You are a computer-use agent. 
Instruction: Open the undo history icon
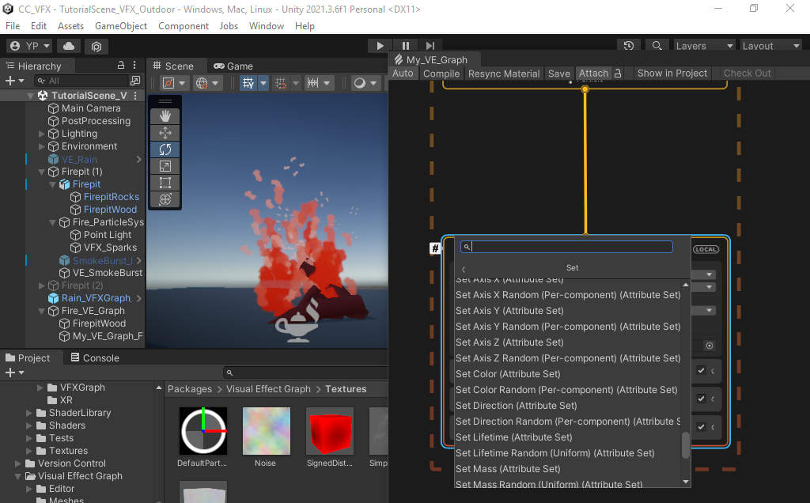[x=629, y=46]
